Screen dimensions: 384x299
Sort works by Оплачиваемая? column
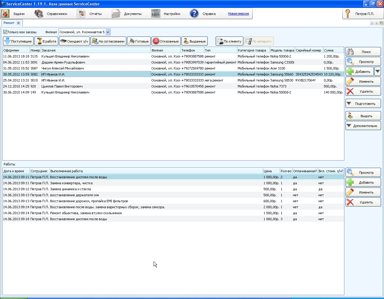tap(305, 171)
